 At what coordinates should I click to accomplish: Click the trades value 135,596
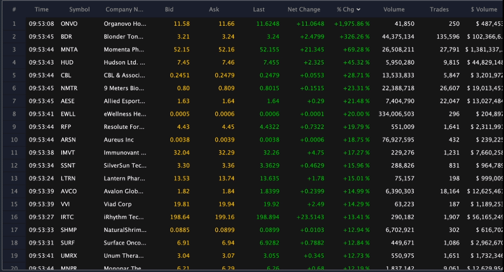click(x=448, y=37)
